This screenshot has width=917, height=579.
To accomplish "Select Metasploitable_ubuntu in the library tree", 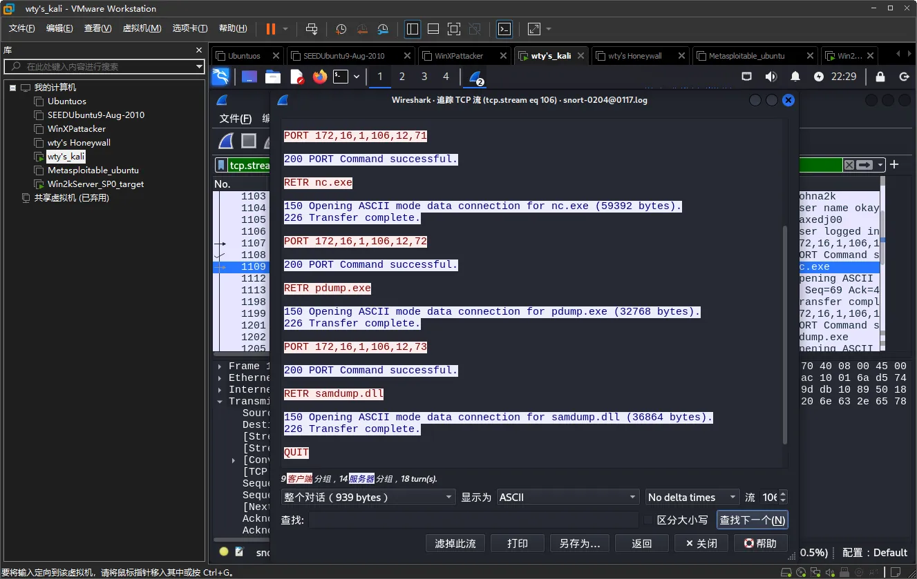I will click(93, 170).
